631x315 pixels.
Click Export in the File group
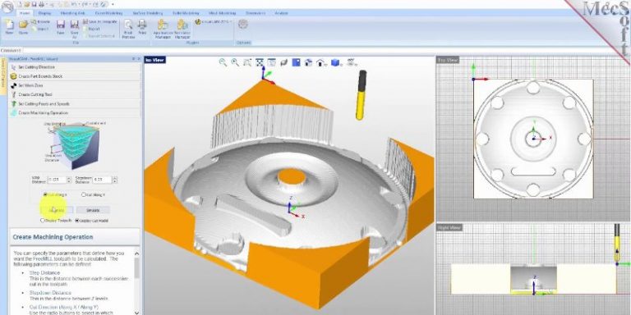91,29
